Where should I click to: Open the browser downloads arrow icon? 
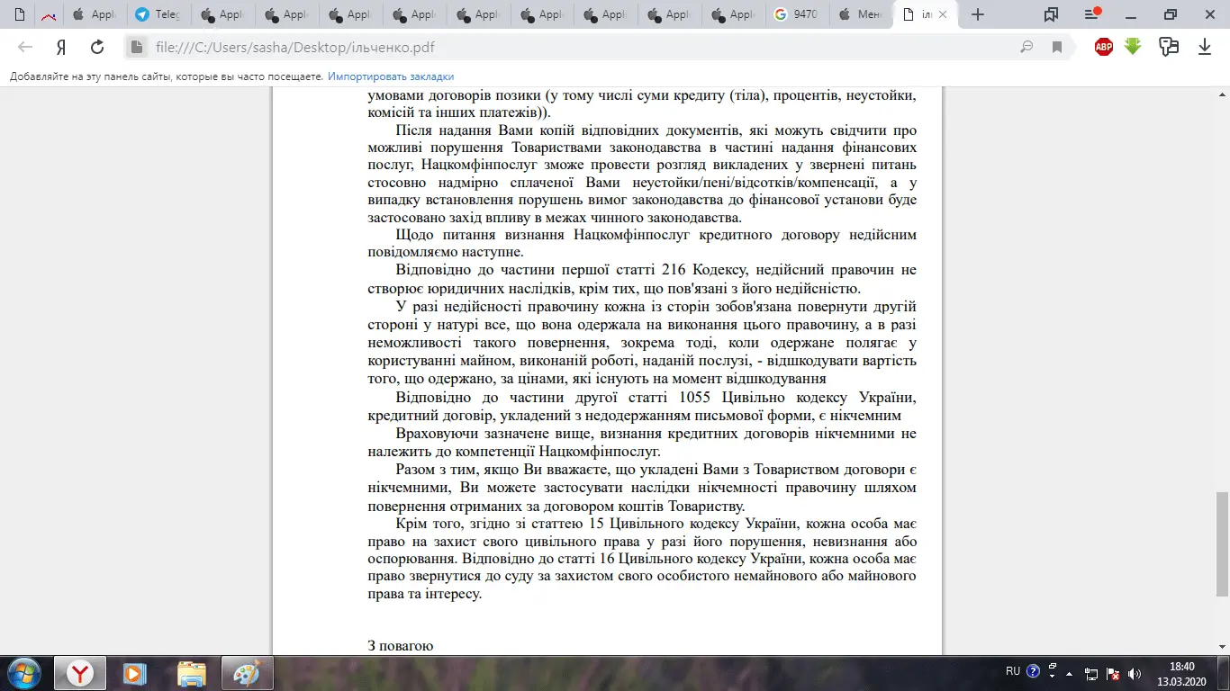click(x=1204, y=48)
